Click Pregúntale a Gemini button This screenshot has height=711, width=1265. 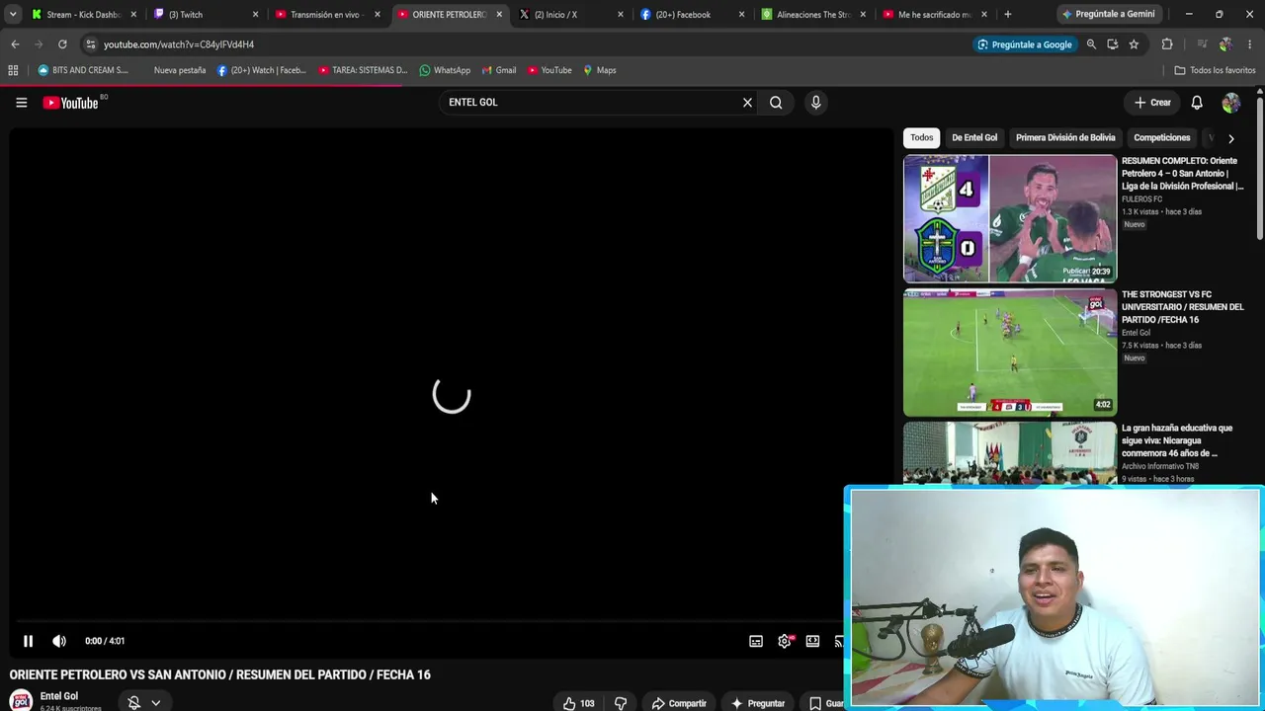click(x=1108, y=15)
